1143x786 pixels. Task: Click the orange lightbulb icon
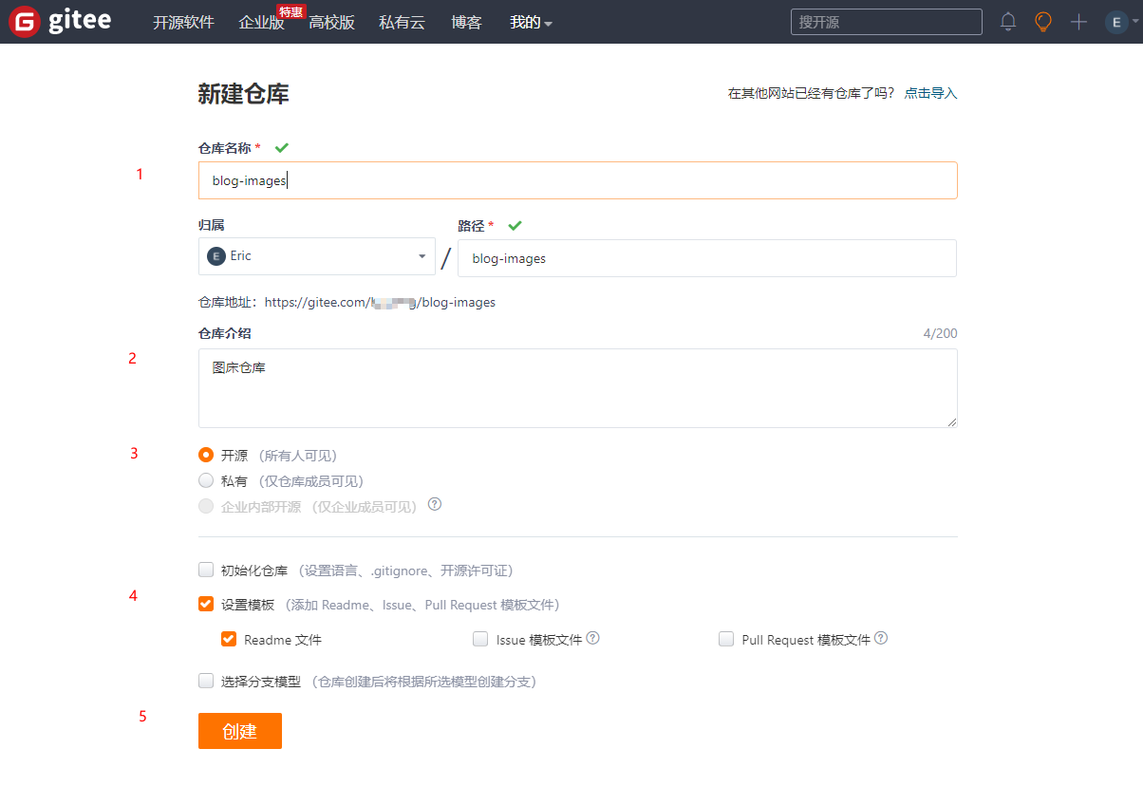1043,22
